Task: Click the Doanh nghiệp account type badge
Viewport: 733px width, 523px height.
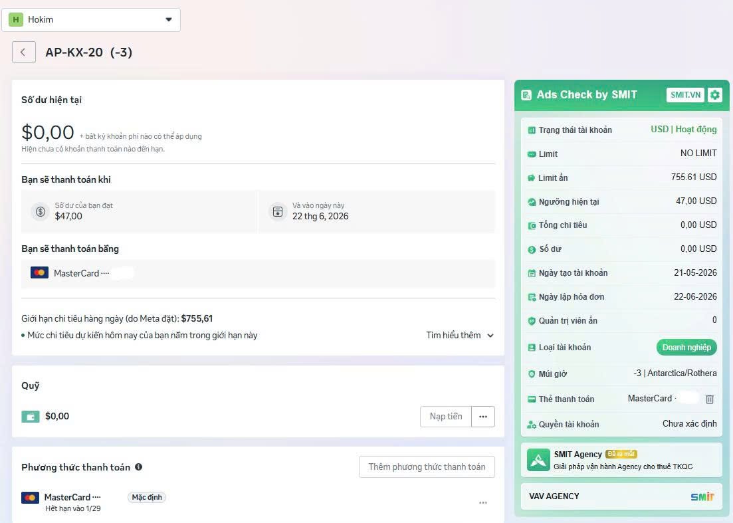Action: tap(686, 348)
